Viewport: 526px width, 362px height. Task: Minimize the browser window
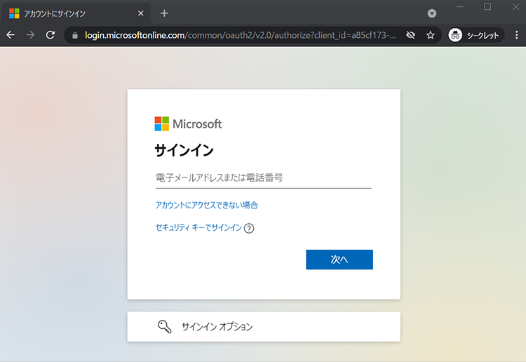(x=459, y=7)
